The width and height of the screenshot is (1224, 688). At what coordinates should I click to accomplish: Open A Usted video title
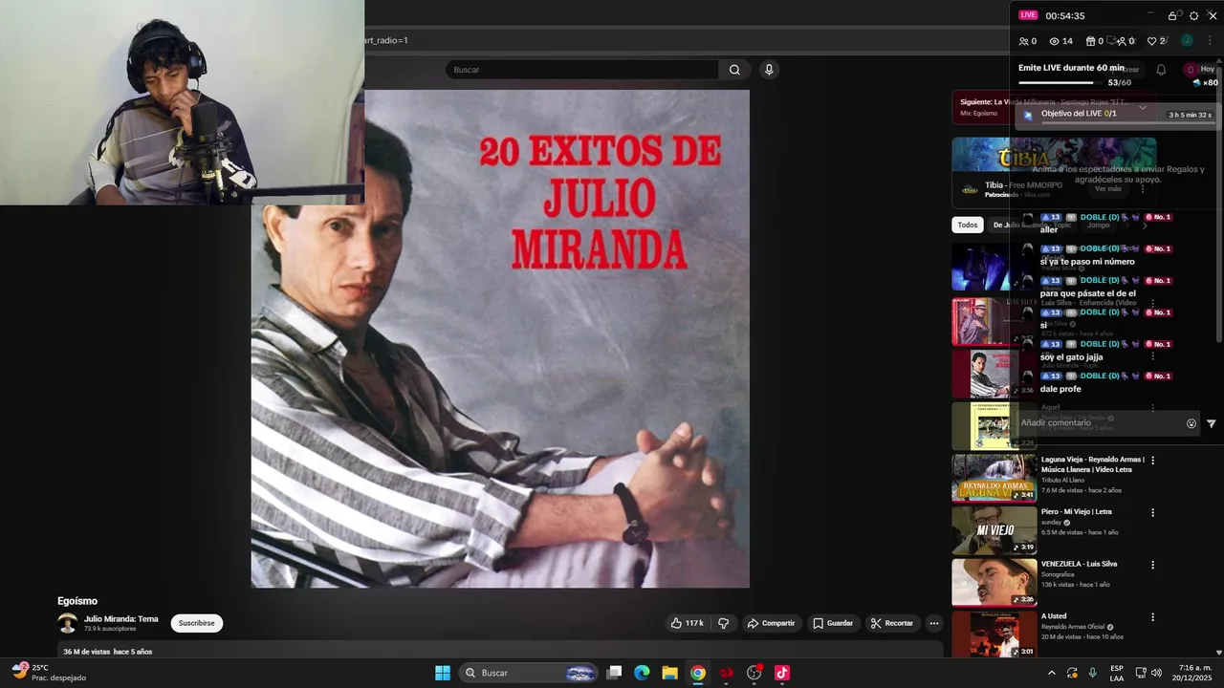1054,616
